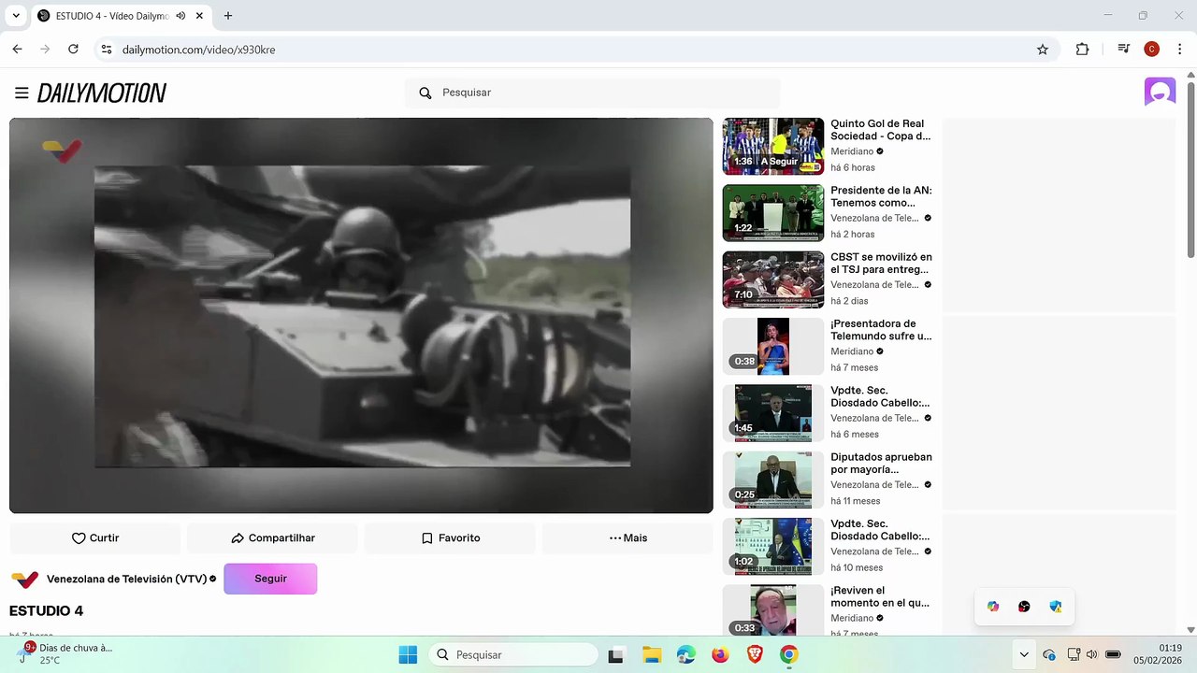Viewport: 1197px width, 673px height.
Task: Open the Mais options menu
Action: pyautogui.click(x=628, y=538)
